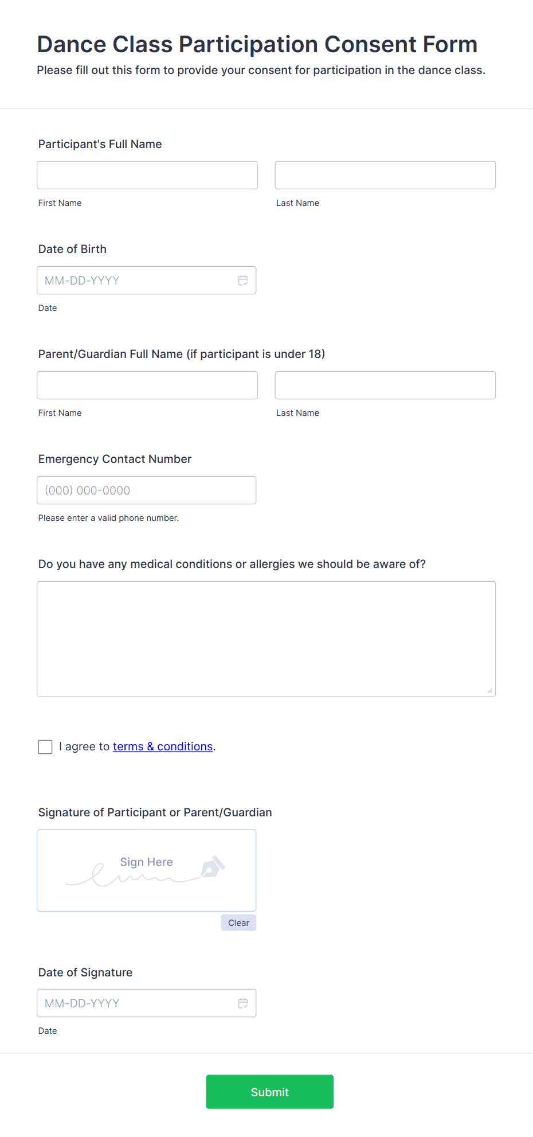The image size is (533, 1137).
Task: Select the participant's Last Name input field
Action: coord(385,174)
